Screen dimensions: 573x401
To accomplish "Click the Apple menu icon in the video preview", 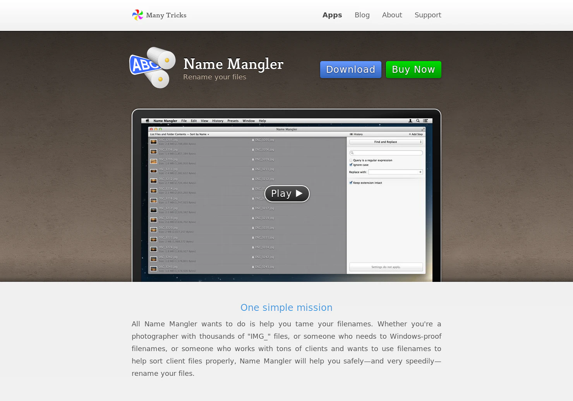I will coord(148,121).
